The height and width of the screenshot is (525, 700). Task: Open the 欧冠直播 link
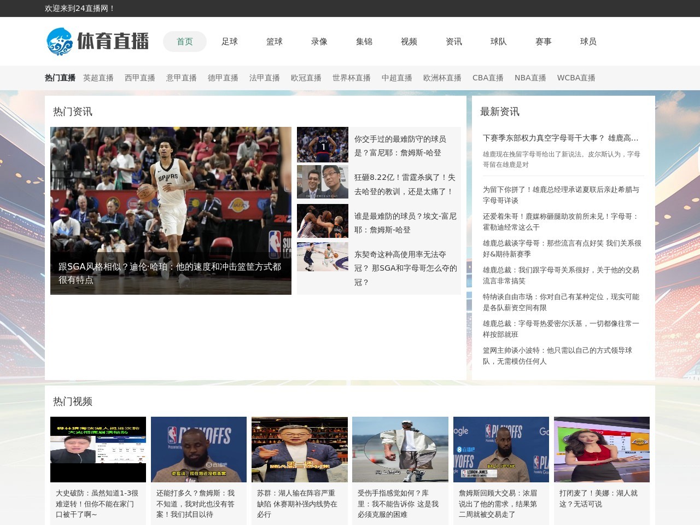coord(306,78)
